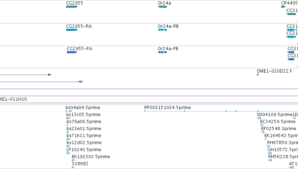The width and height of the screenshot is (298, 169).
Task: Select the Or24a gene arrow glyph
Action: pyautogui.click(x=162, y=7)
